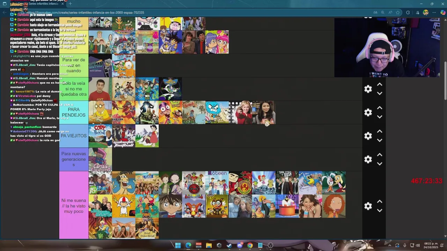Move PA VIEJITOS tier up with arrow
The height and width of the screenshot is (251, 447).
point(380,131)
